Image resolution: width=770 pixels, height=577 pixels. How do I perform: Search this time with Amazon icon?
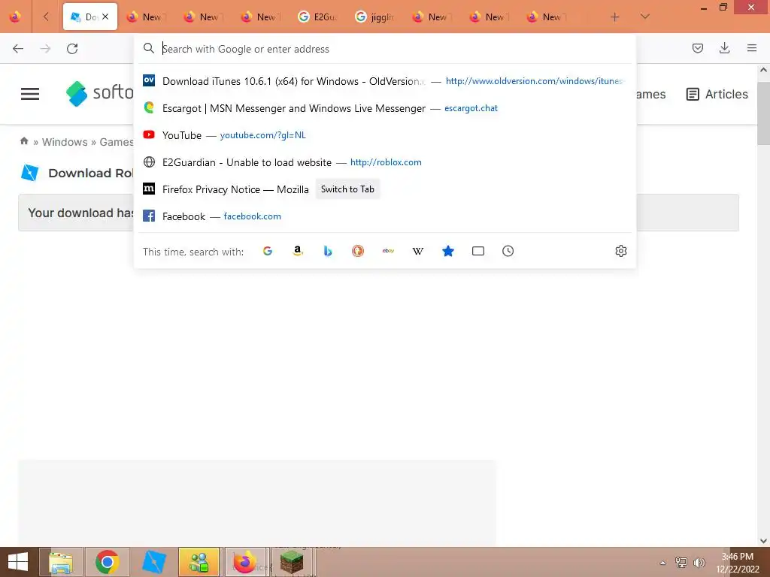298,251
